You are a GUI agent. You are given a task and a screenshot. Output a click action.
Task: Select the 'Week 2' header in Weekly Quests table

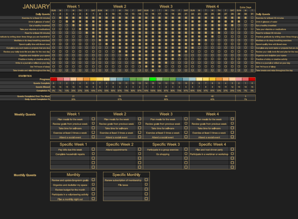120,114
